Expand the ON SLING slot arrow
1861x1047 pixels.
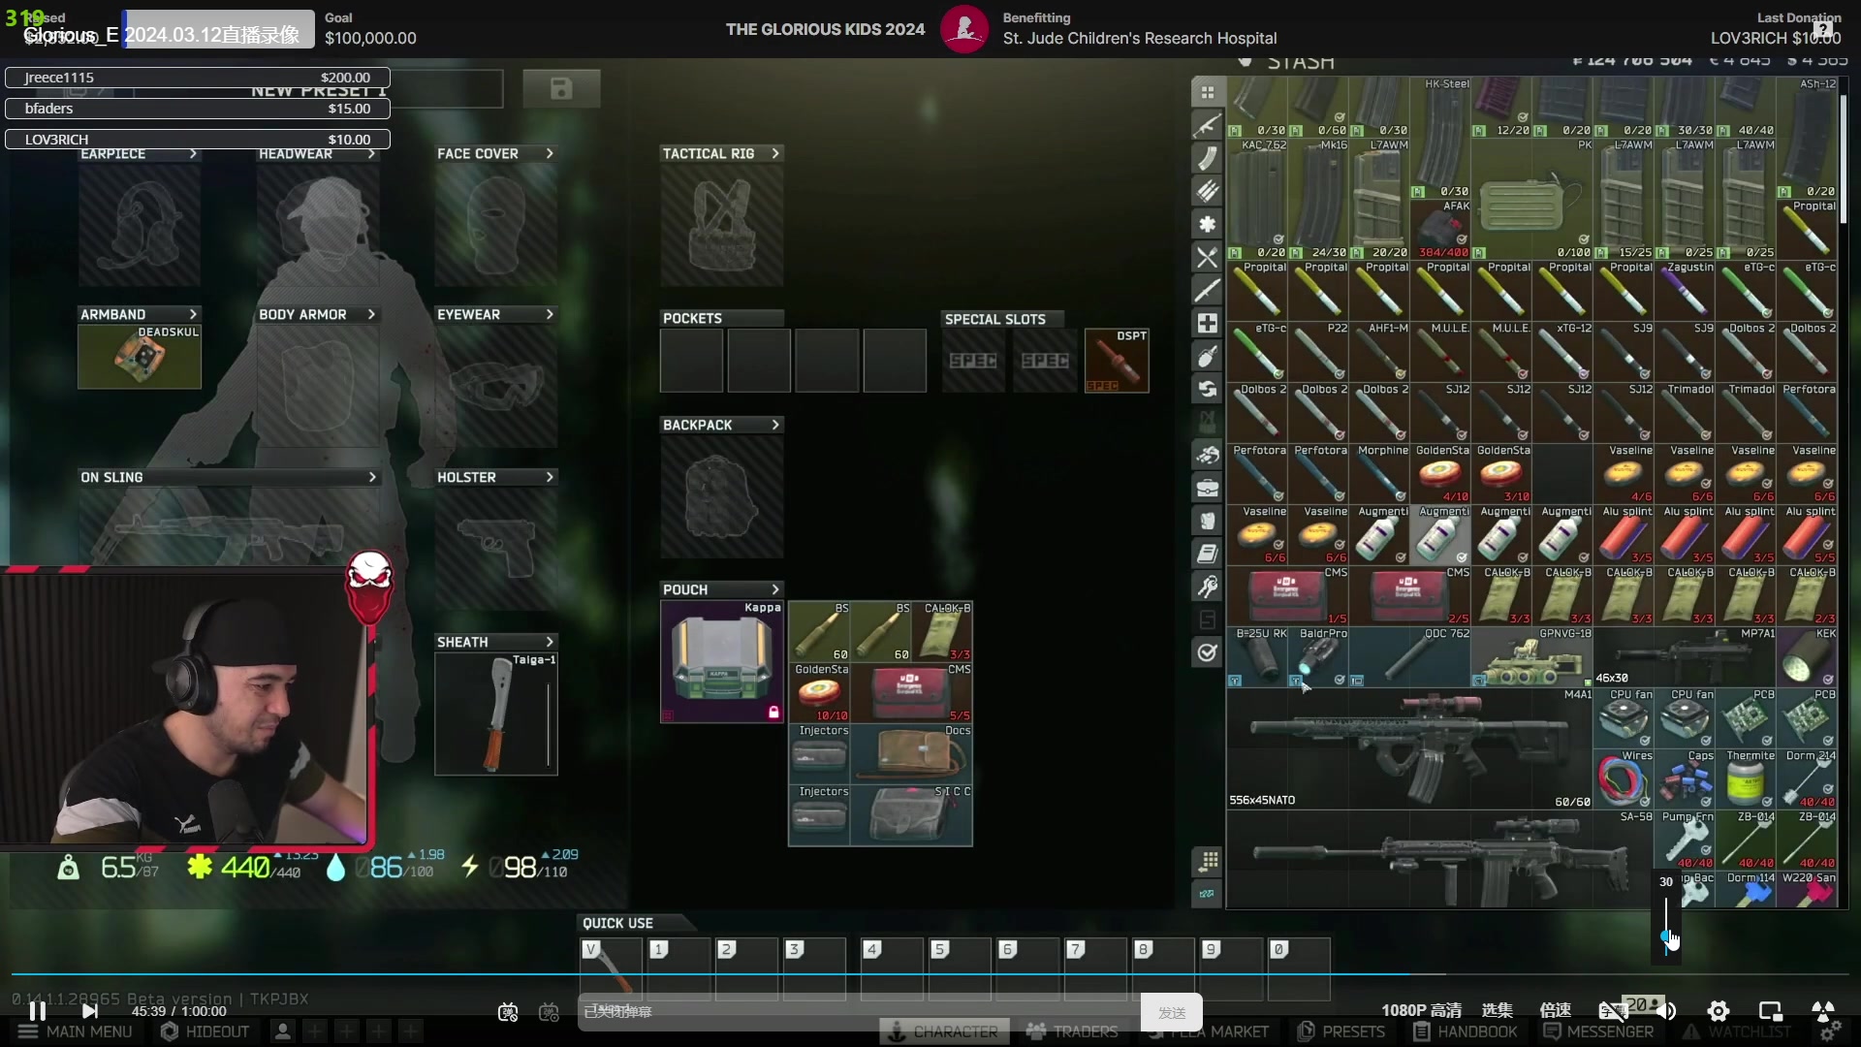(x=372, y=477)
